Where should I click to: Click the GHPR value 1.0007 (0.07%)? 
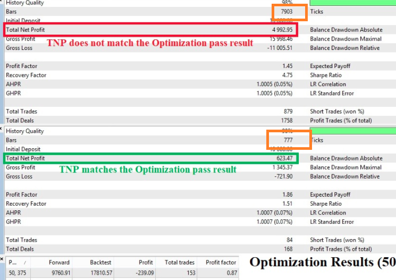pyautogui.click(x=274, y=222)
